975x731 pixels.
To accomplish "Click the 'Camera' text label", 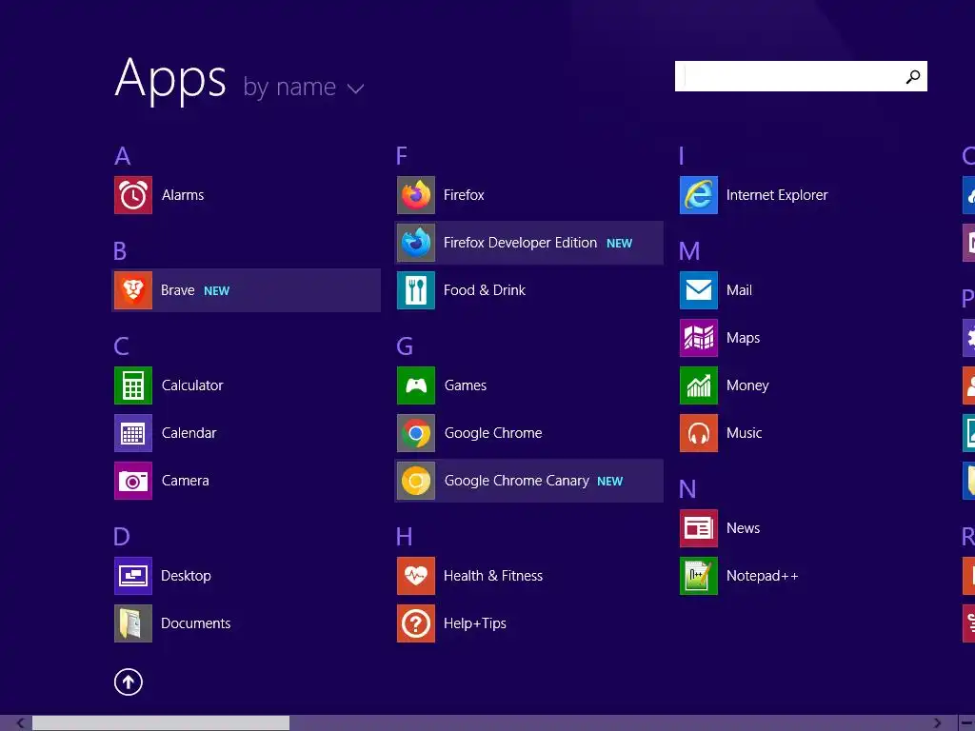I will click(x=186, y=481).
